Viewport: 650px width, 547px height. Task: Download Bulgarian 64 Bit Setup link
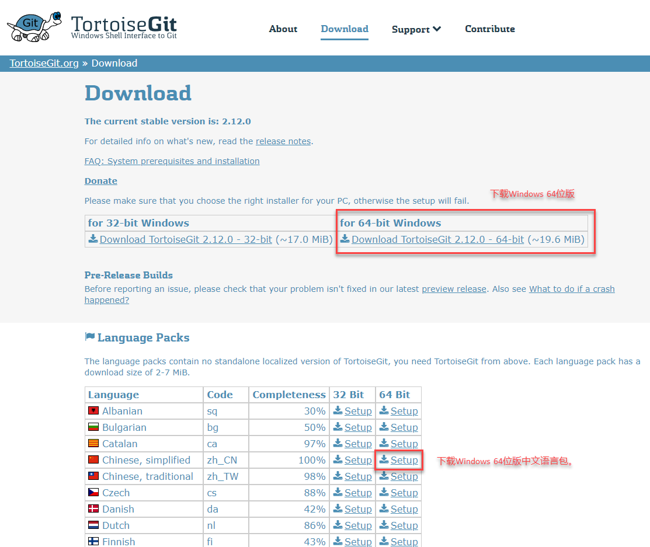click(404, 427)
